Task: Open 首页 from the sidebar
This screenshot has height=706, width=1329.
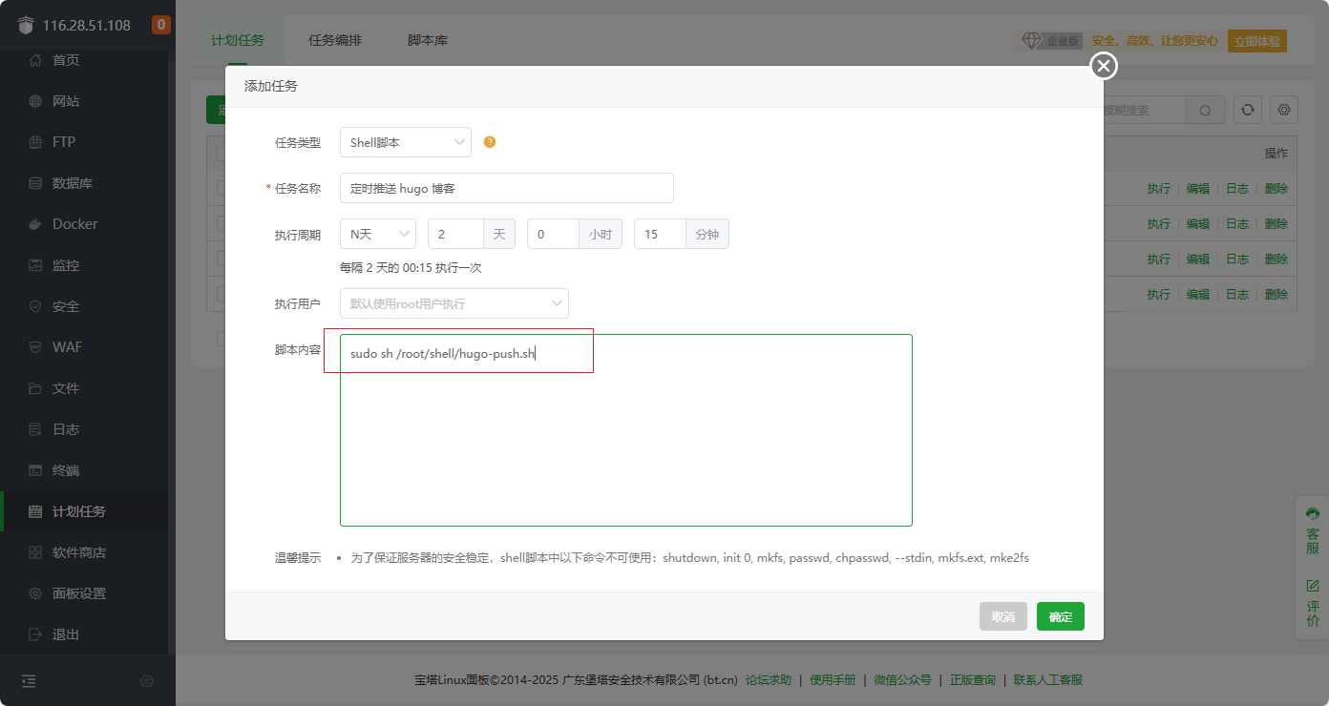Action: click(65, 60)
